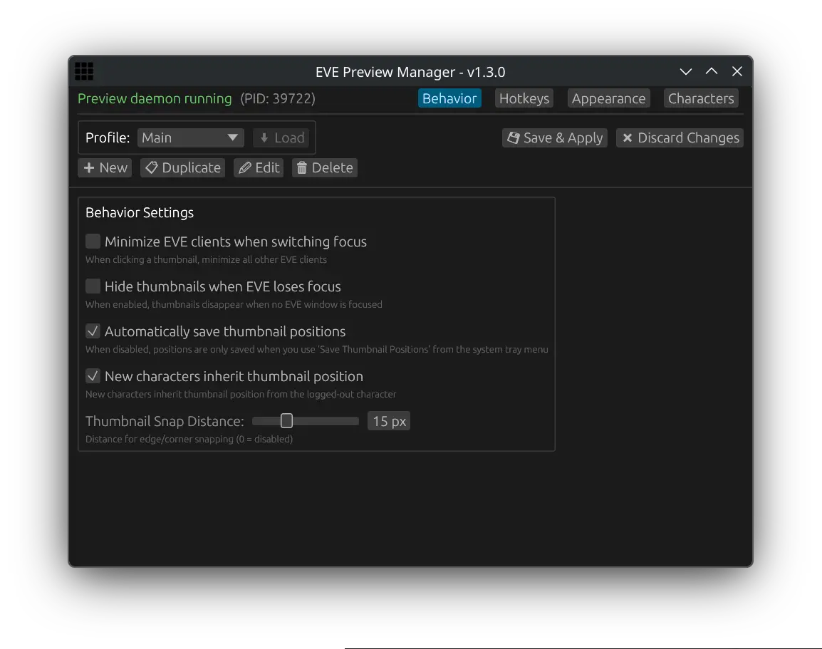
Task: Open the Appearance tab
Action: (x=608, y=98)
